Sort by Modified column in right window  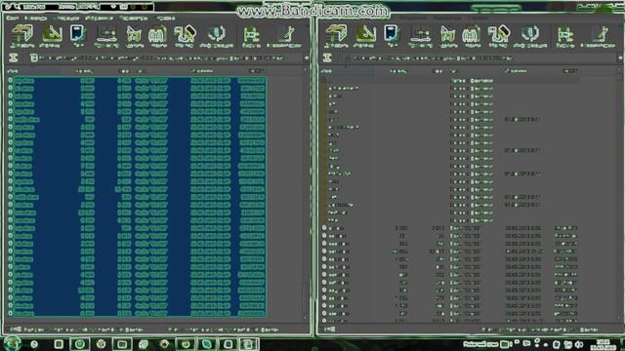click(517, 71)
